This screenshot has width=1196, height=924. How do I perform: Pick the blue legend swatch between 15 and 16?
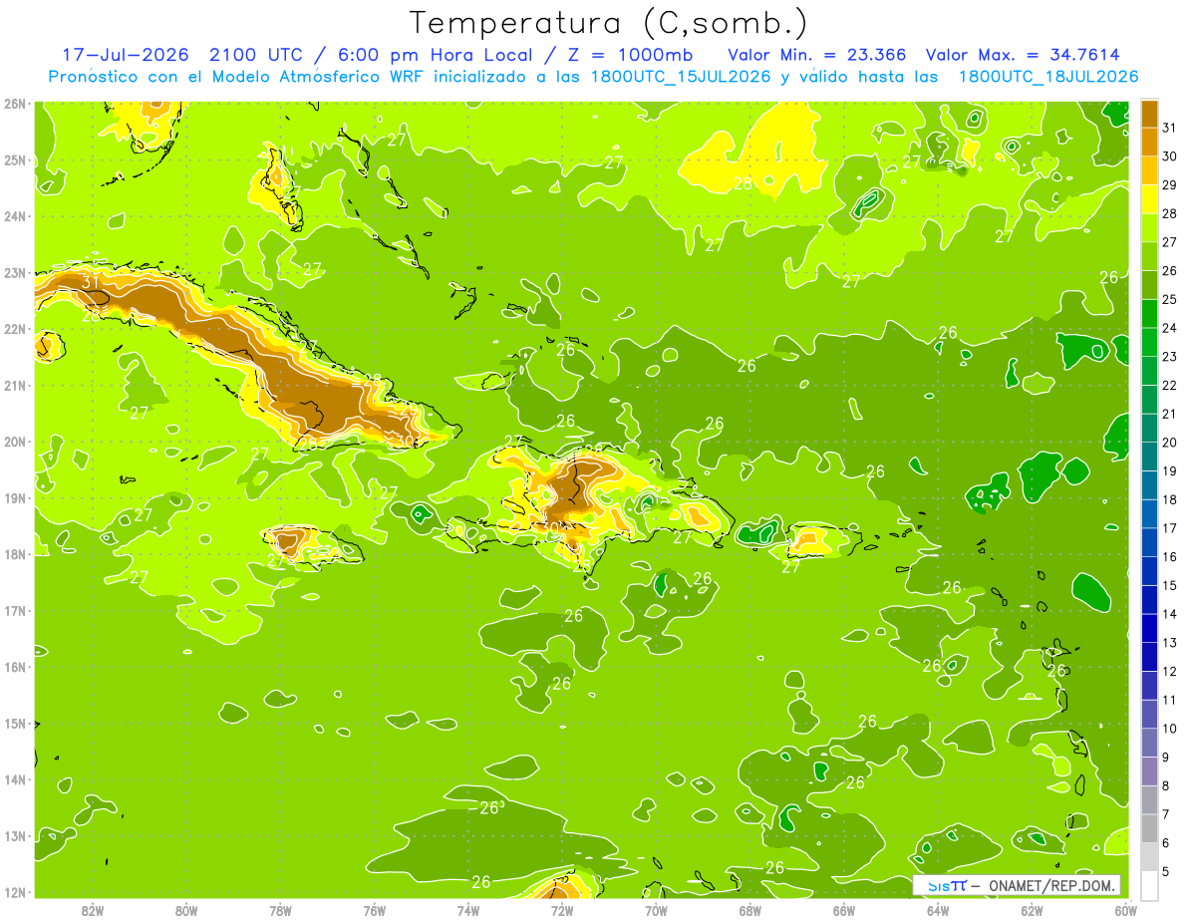point(1149,571)
